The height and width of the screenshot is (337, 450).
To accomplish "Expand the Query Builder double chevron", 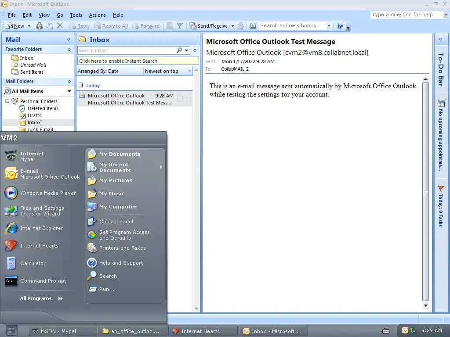I will click(195, 50).
